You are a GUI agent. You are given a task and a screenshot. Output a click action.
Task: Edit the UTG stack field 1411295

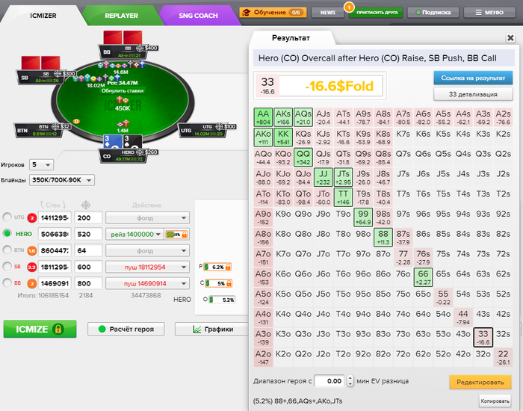coord(55,218)
